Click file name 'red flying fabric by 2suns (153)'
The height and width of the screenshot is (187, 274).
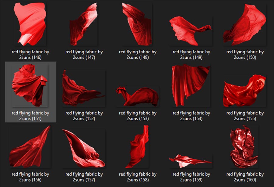coord(138,116)
